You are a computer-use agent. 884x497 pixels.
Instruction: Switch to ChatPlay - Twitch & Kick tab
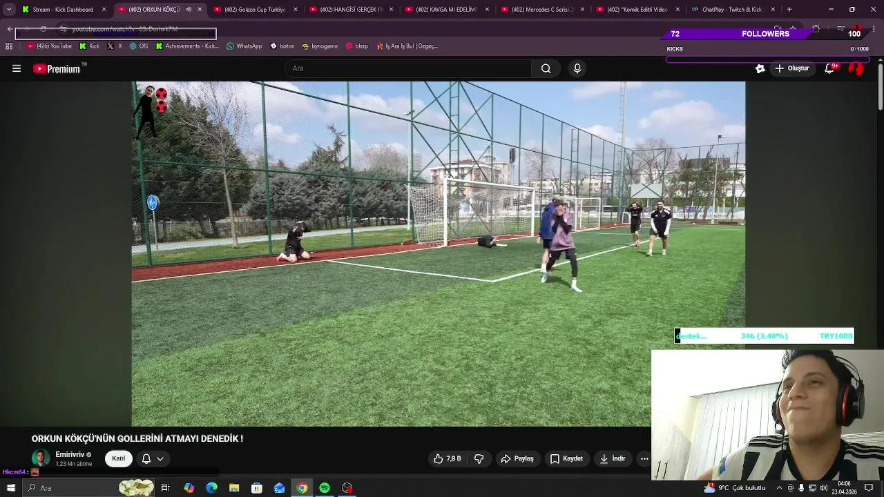[732, 10]
